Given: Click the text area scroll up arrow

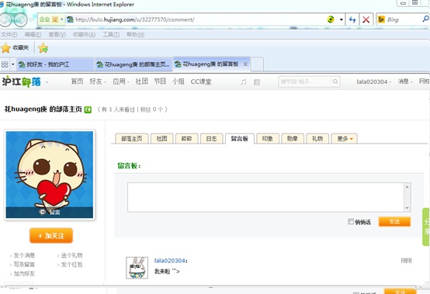Looking at the screenshot, I should tap(407, 187).
